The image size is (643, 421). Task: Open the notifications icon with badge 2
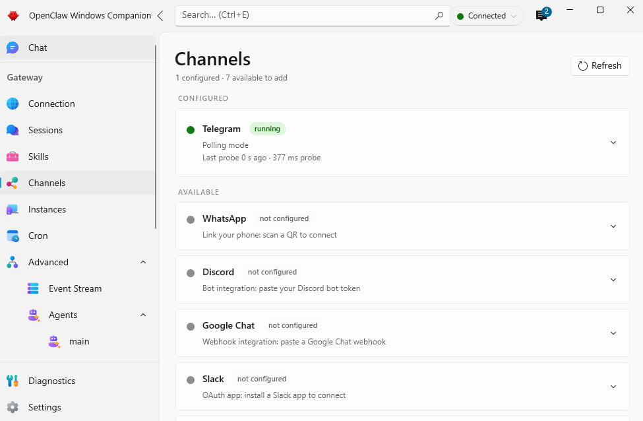(x=542, y=15)
